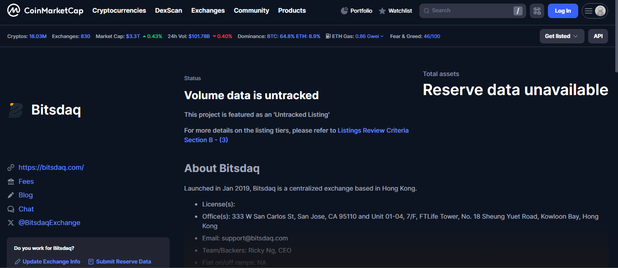Click the bank icon next to Fees

click(11, 182)
